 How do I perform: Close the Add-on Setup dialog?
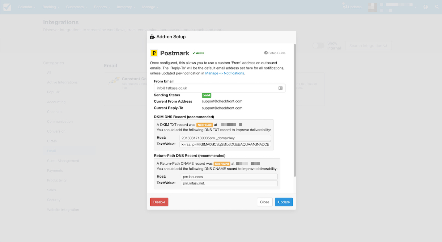point(265,202)
